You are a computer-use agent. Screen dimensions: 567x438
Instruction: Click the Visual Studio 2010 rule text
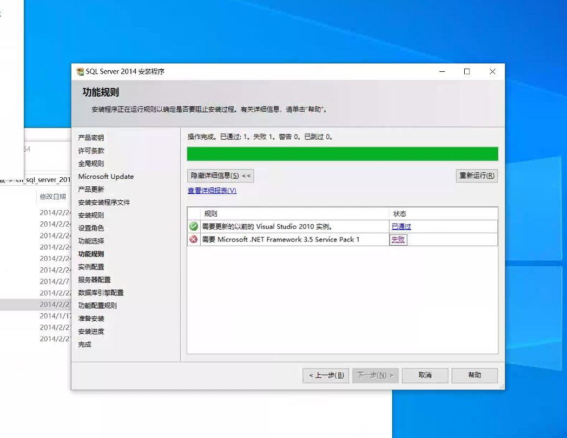point(267,226)
